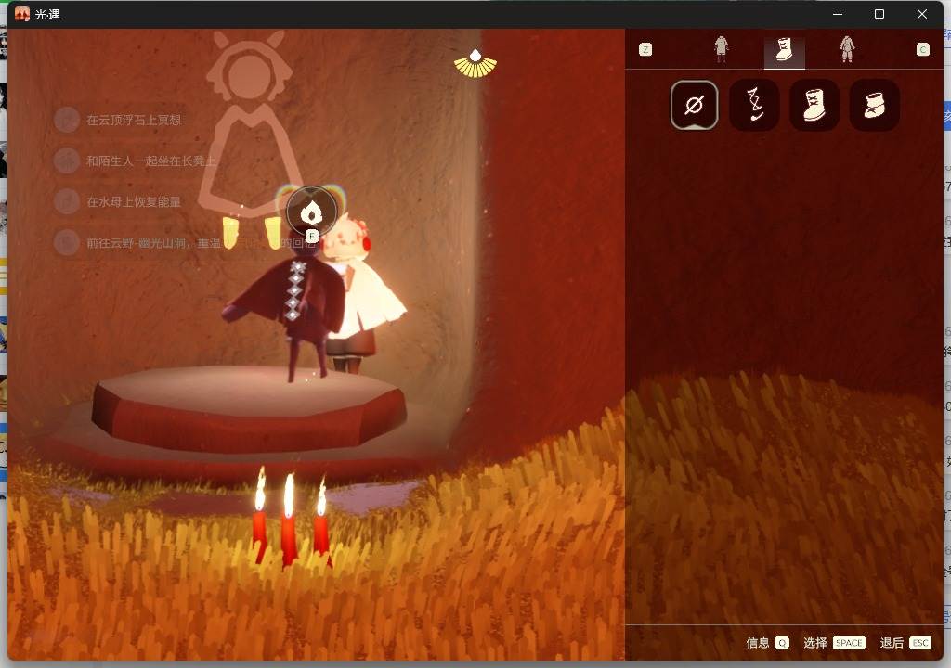Pick the short ankle boot option
Screen dimensions: 951x668
click(x=874, y=106)
